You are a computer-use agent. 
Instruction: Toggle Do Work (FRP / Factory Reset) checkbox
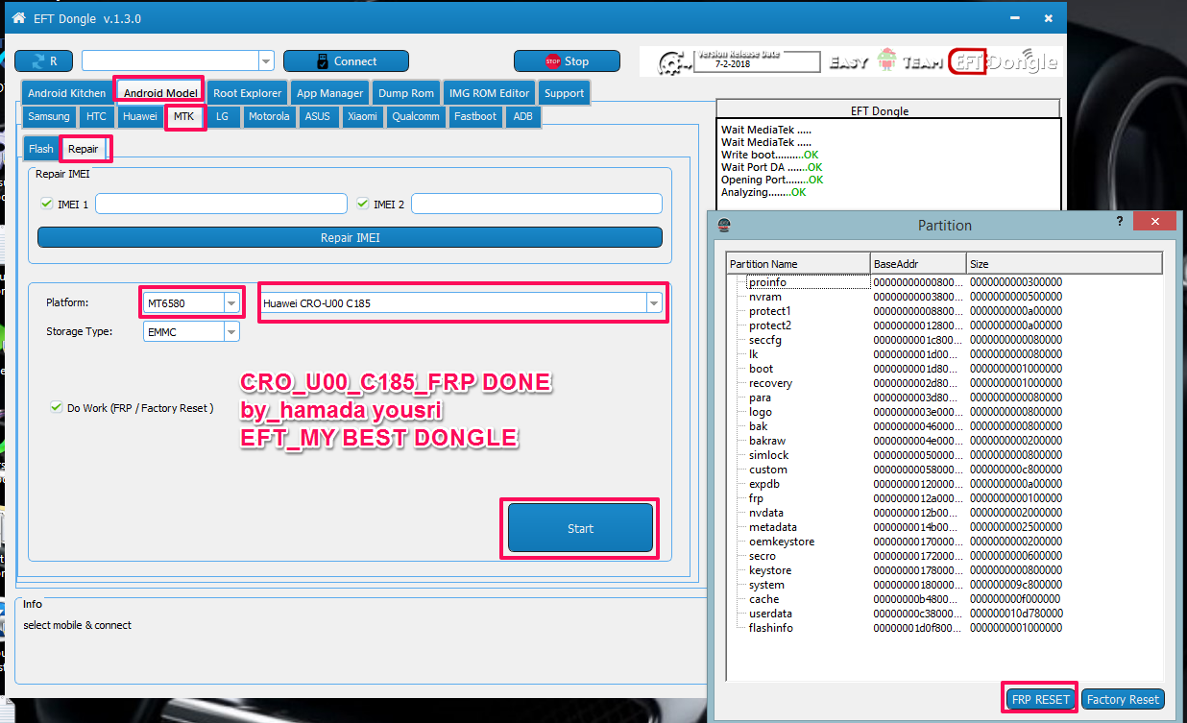(x=56, y=407)
